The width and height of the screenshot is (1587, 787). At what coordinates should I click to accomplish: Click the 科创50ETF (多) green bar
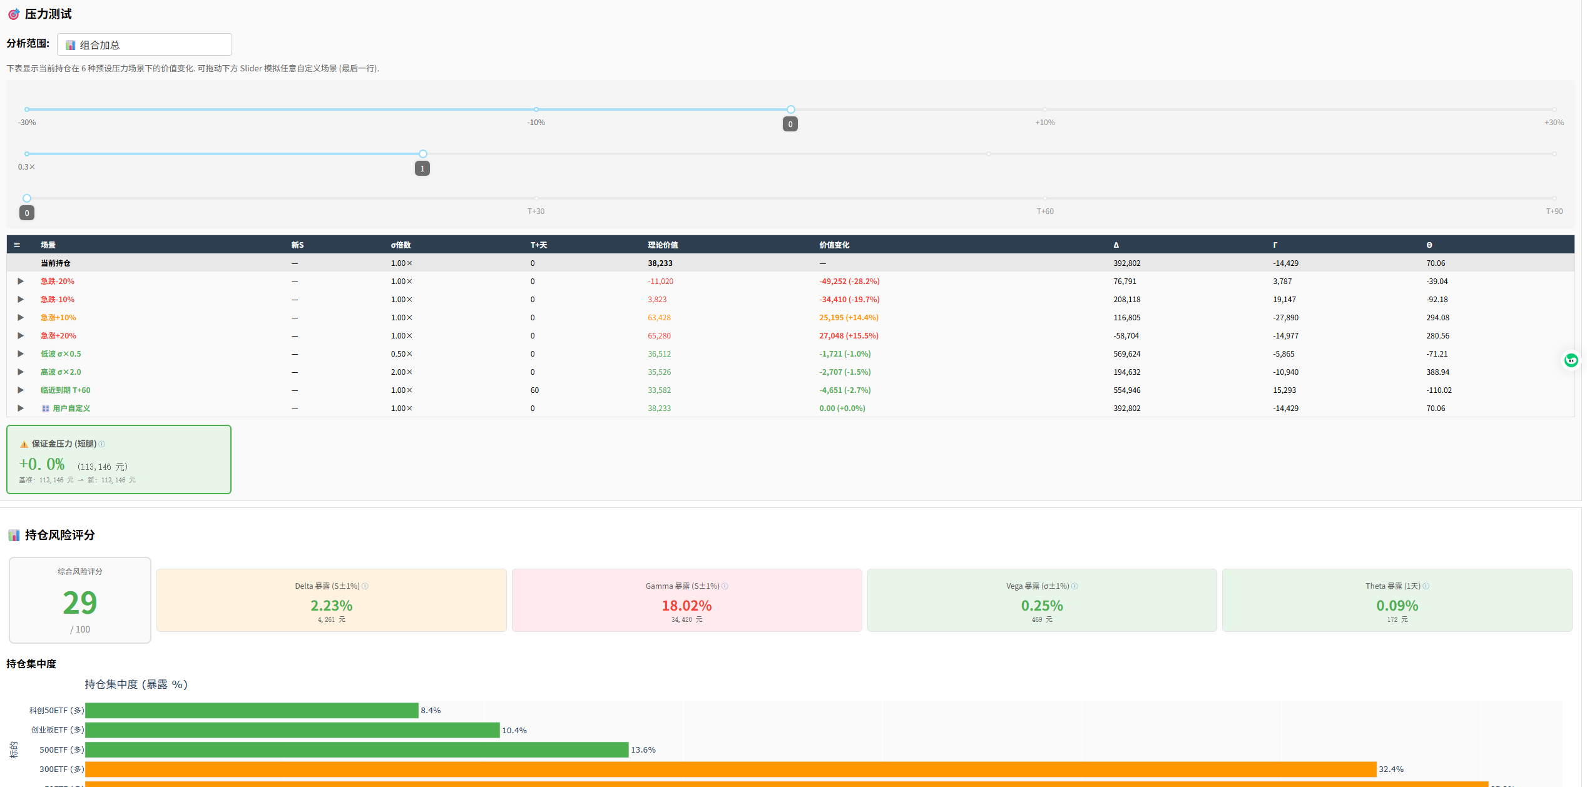252,711
